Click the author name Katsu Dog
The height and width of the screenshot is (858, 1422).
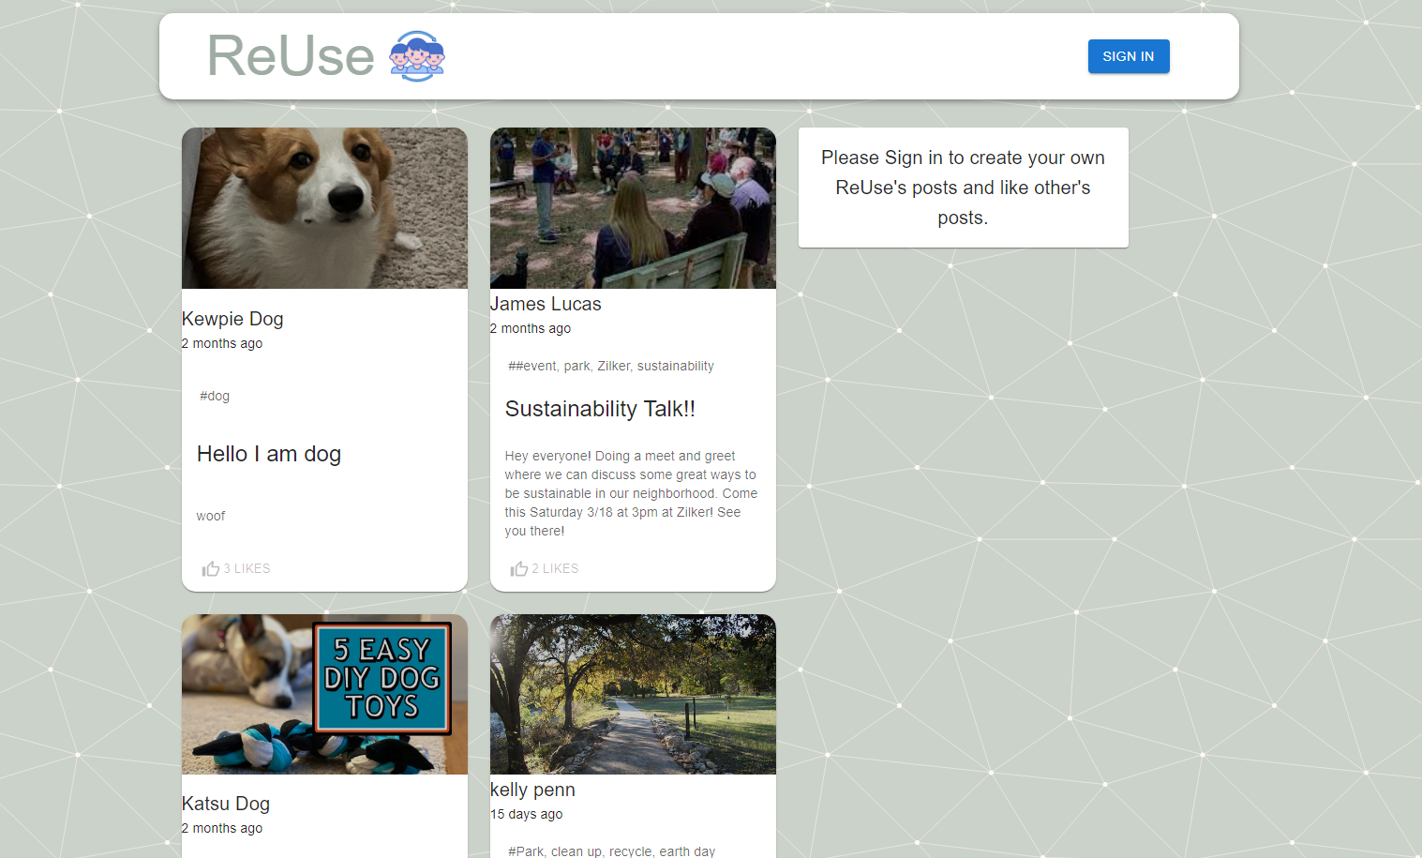click(226, 804)
